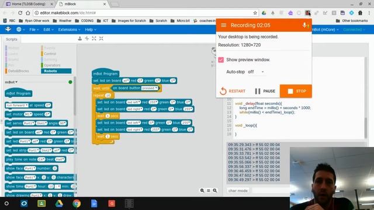374x210 pixels.
Task: Select the Robots block category
Action: tap(56, 71)
